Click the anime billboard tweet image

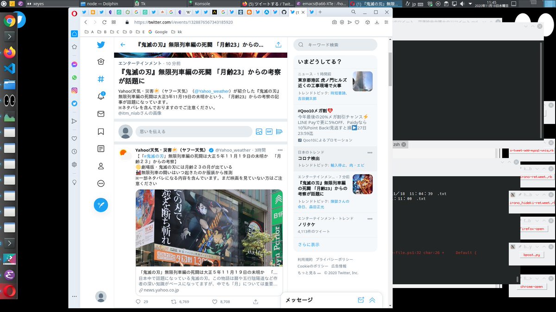[x=209, y=228]
